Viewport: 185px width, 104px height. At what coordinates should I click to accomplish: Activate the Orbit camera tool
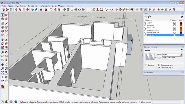pos(3,65)
